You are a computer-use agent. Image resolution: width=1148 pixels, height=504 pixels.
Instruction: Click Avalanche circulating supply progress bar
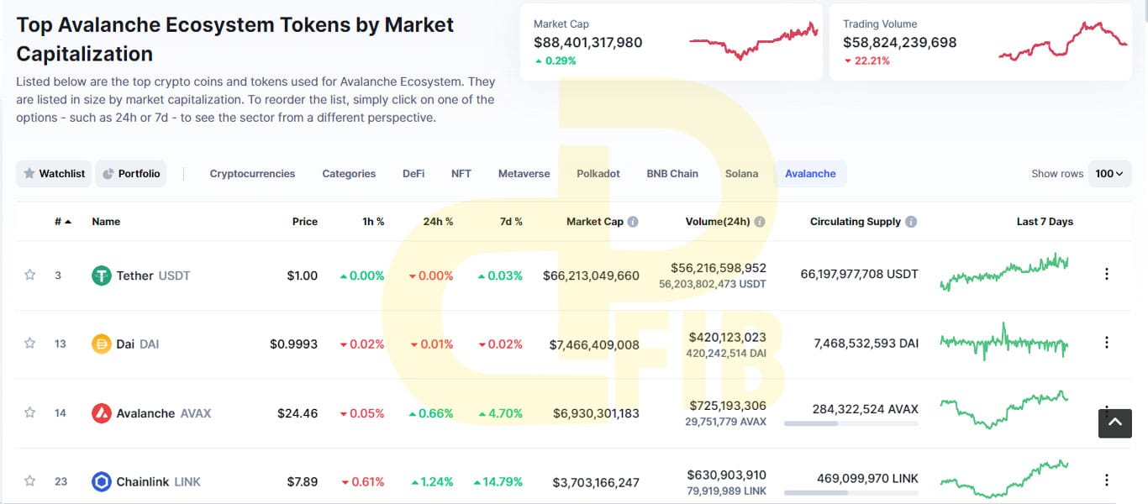(851, 424)
